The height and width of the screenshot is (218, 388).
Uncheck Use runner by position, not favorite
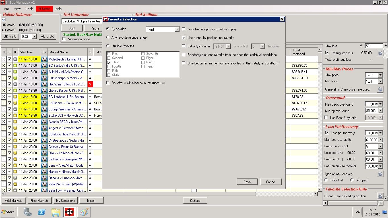(184, 38)
